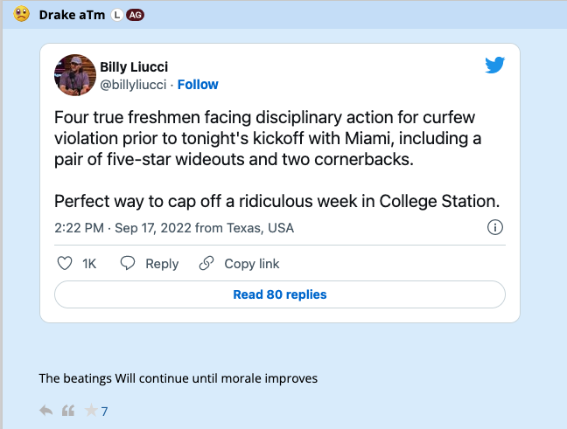This screenshot has height=429, width=567.
Task: Click the star count number 7
Action: tap(104, 411)
